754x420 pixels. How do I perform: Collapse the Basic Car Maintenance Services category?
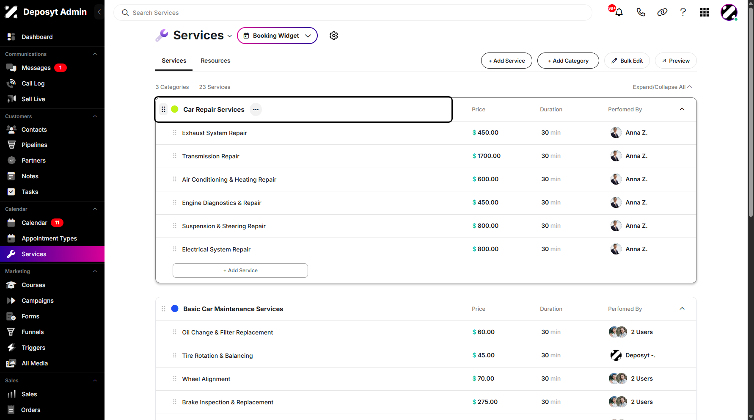[682, 309]
